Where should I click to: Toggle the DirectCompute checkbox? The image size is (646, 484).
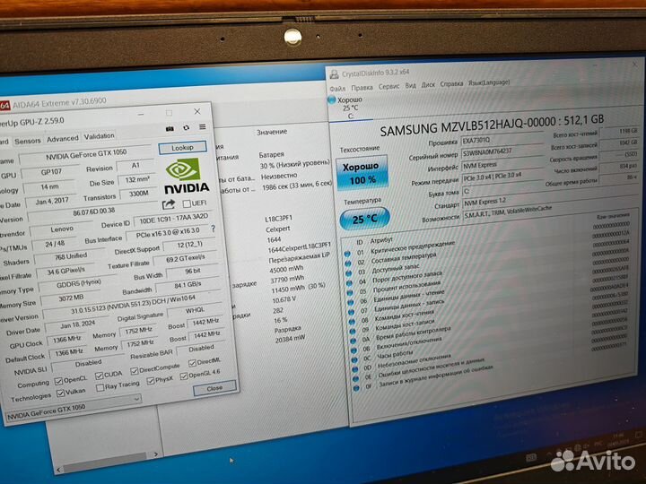[x=134, y=371]
